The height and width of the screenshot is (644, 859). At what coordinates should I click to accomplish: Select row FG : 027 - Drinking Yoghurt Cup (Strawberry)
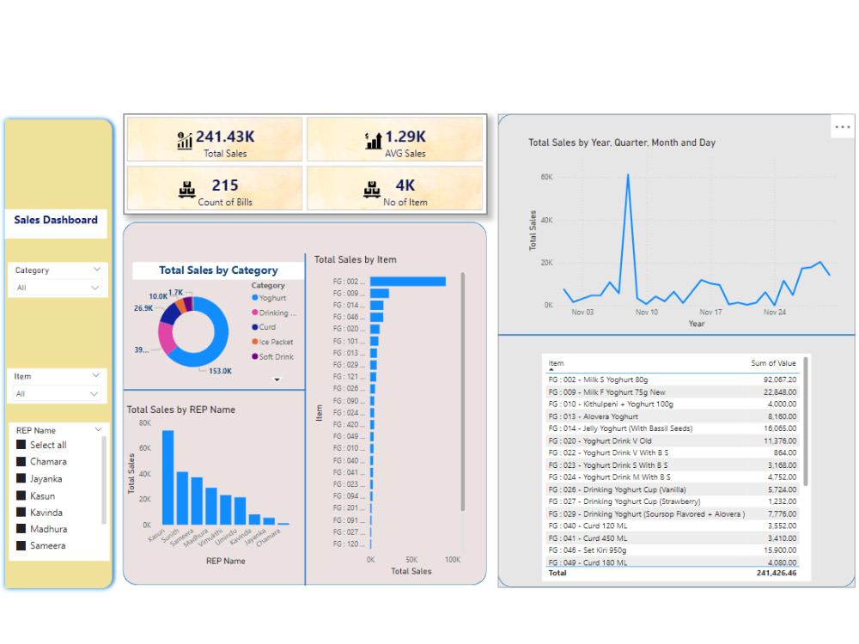coord(673,501)
